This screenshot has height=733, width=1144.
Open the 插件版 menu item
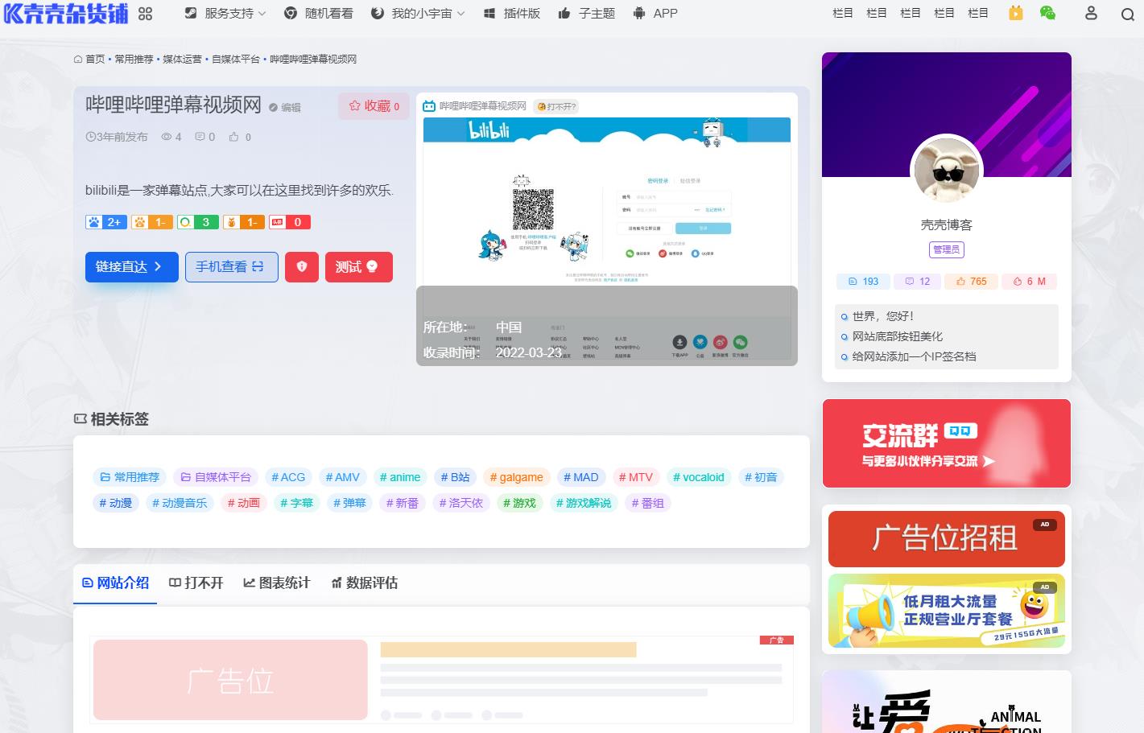tap(512, 14)
